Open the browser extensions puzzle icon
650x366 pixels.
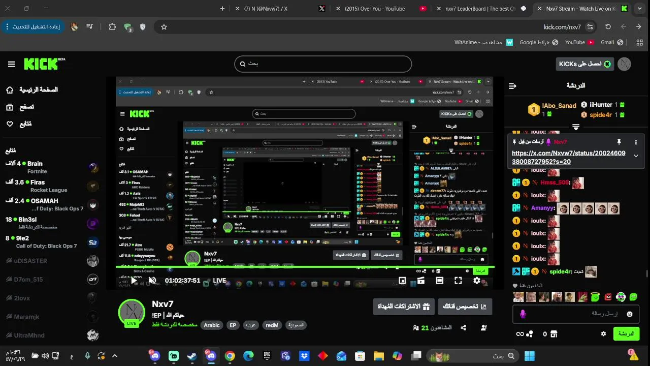click(112, 27)
